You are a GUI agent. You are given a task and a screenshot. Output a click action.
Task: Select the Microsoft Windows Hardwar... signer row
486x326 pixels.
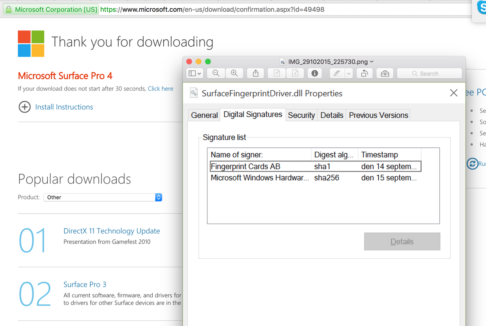pos(316,178)
